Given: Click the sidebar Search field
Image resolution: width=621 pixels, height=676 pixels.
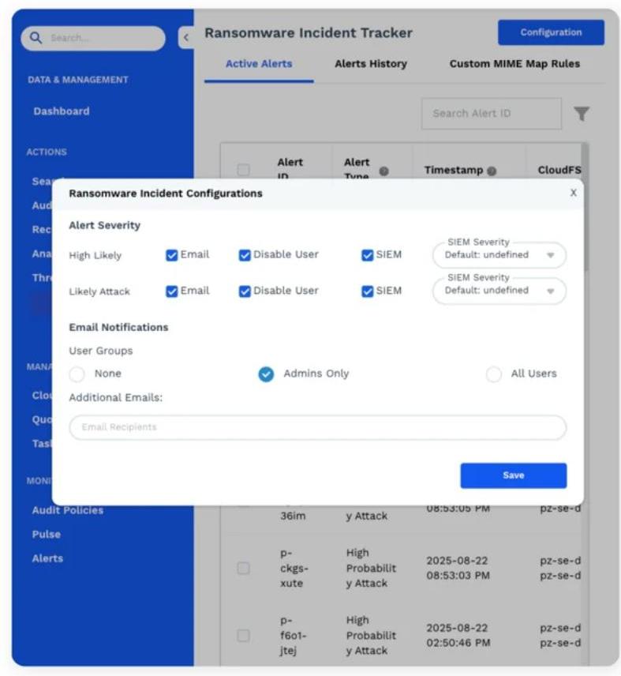Looking at the screenshot, I should 93,38.
